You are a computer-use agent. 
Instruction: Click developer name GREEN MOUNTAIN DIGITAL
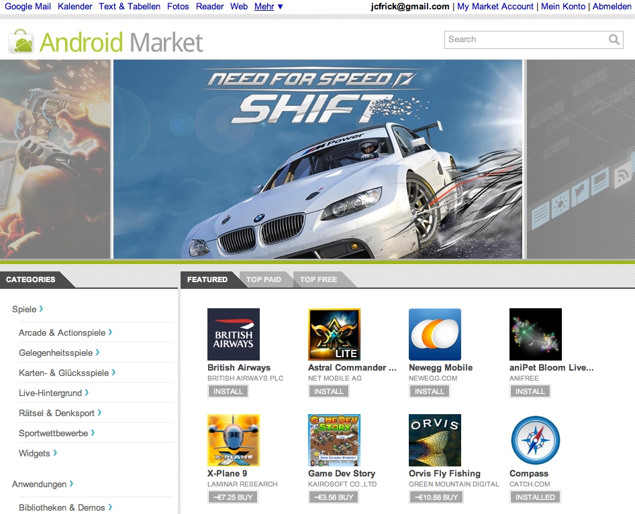click(x=454, y=484)
